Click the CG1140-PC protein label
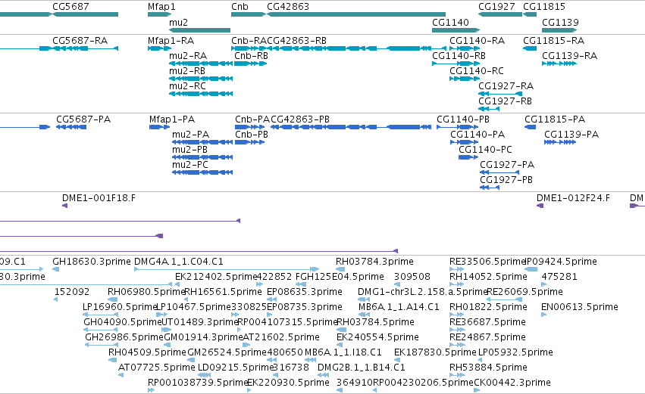This screenshot has height=394, width=645. [485, 150]
